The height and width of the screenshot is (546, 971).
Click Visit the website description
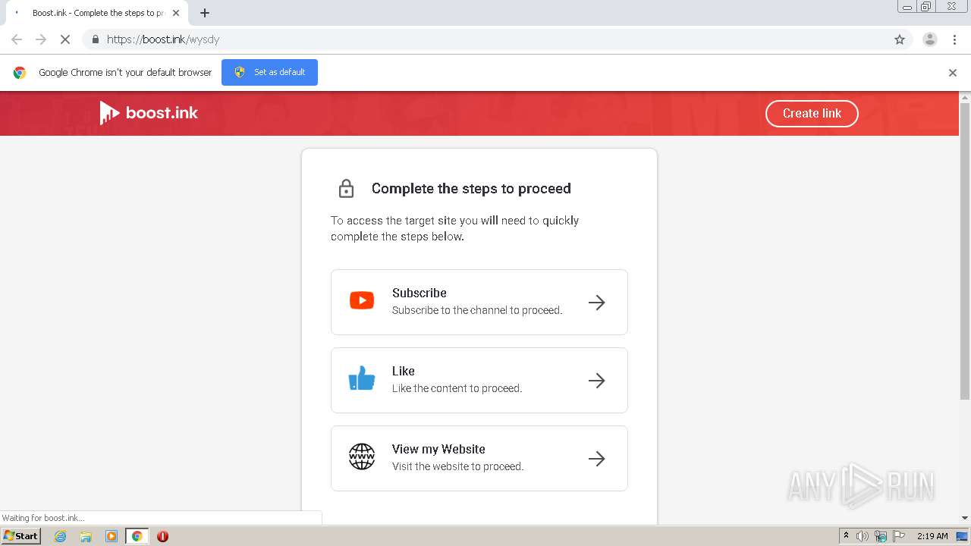[x=457, y=466]
